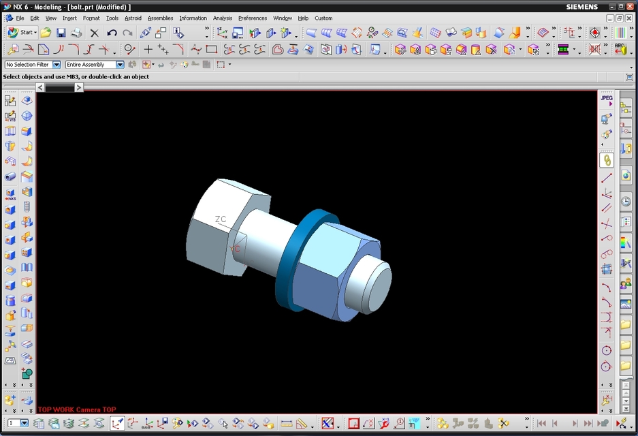638x436 pixels.
Task: Click the Point (plus) tool
Action: coord(148,50)
